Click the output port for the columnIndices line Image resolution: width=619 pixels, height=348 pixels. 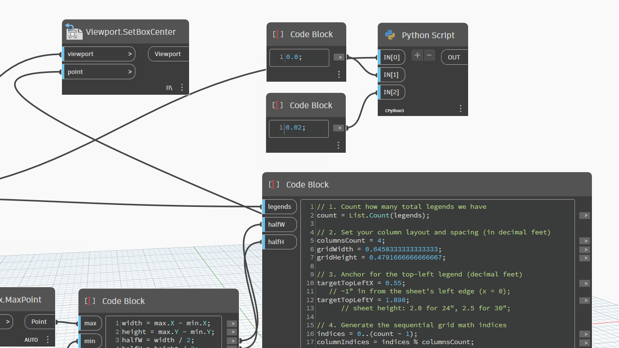point(585,343)
